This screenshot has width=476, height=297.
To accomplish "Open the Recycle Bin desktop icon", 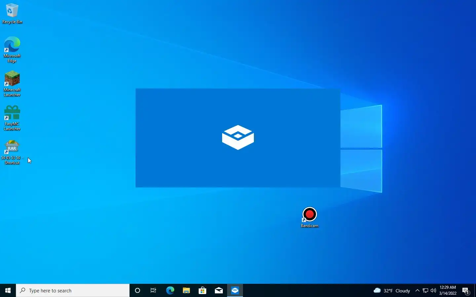I will (x=12, y=13).
